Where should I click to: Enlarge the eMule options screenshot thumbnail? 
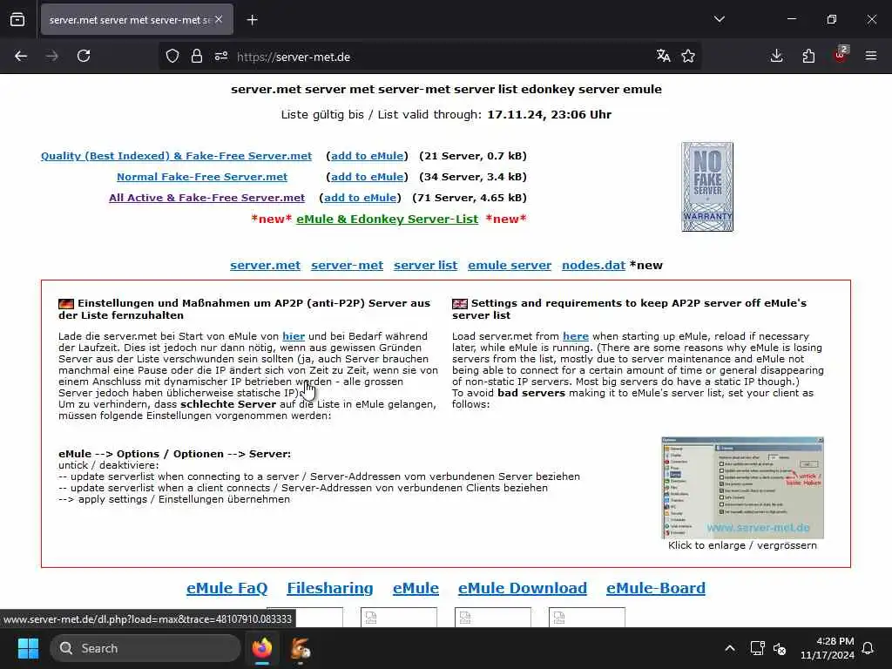pyautogui.click(x=742, y=488)
